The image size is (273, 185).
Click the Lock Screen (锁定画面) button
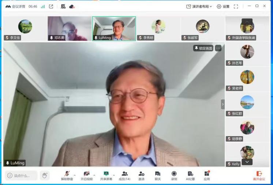click(203, 48)
